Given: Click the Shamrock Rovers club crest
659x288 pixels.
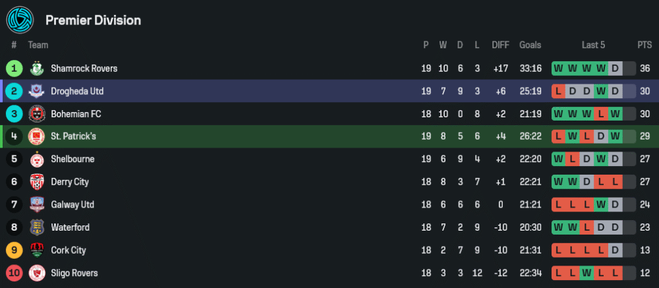Looking at the screenshot, I should point(36,69).
